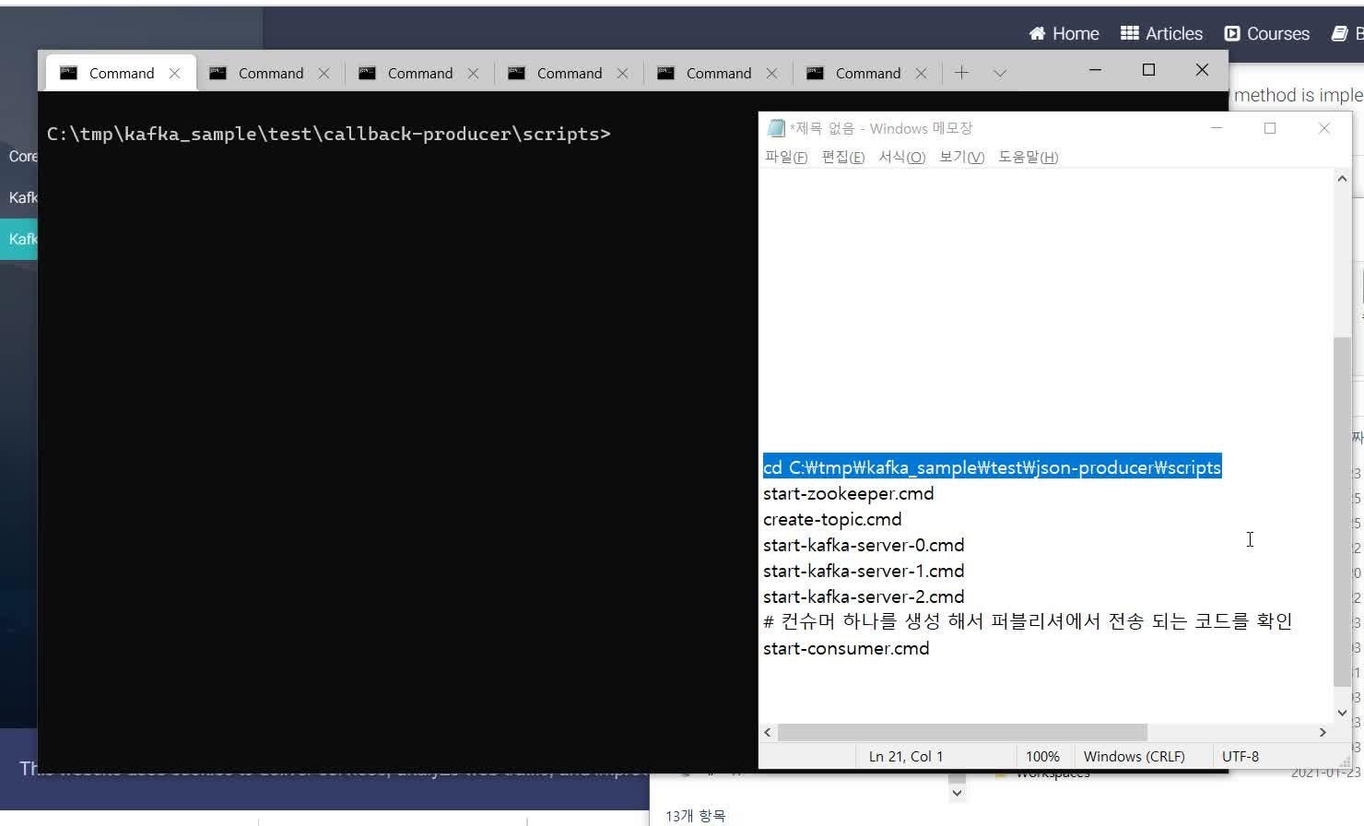Screen dimensions: 1364x826
Task: Click the 100% zoom level indicator
Action: tap(1042, 756)
